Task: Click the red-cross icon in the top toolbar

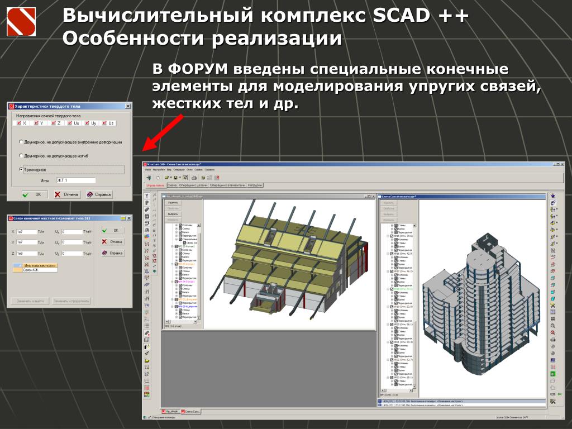Action: (217, 178)
